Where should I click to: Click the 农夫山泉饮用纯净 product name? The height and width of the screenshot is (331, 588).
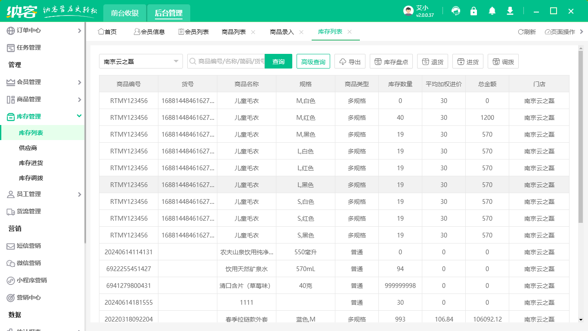pos(247,252)
